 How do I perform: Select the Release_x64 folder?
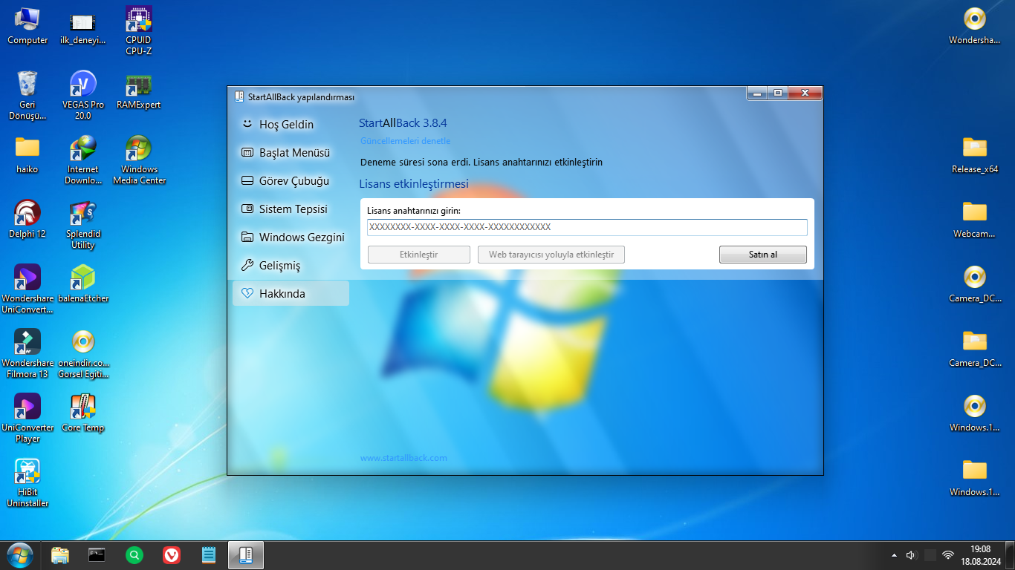pyautogui.click(x=975, y=154)
